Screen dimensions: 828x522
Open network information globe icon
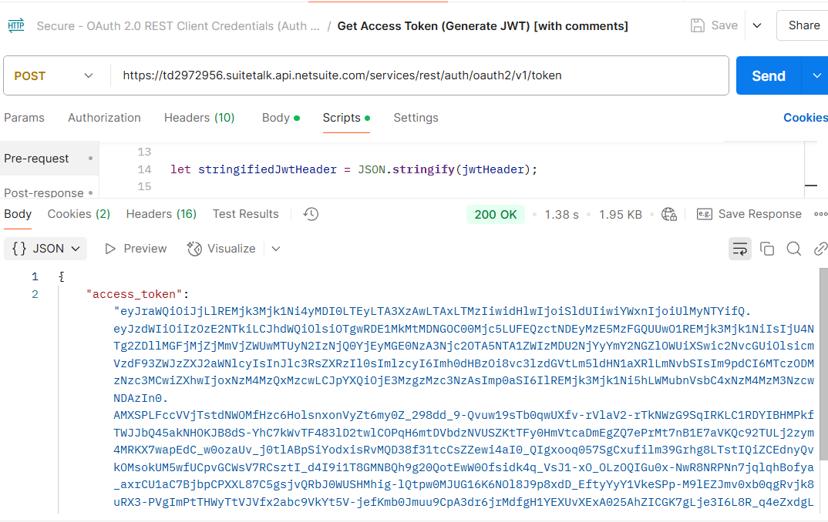click(668, 214)
